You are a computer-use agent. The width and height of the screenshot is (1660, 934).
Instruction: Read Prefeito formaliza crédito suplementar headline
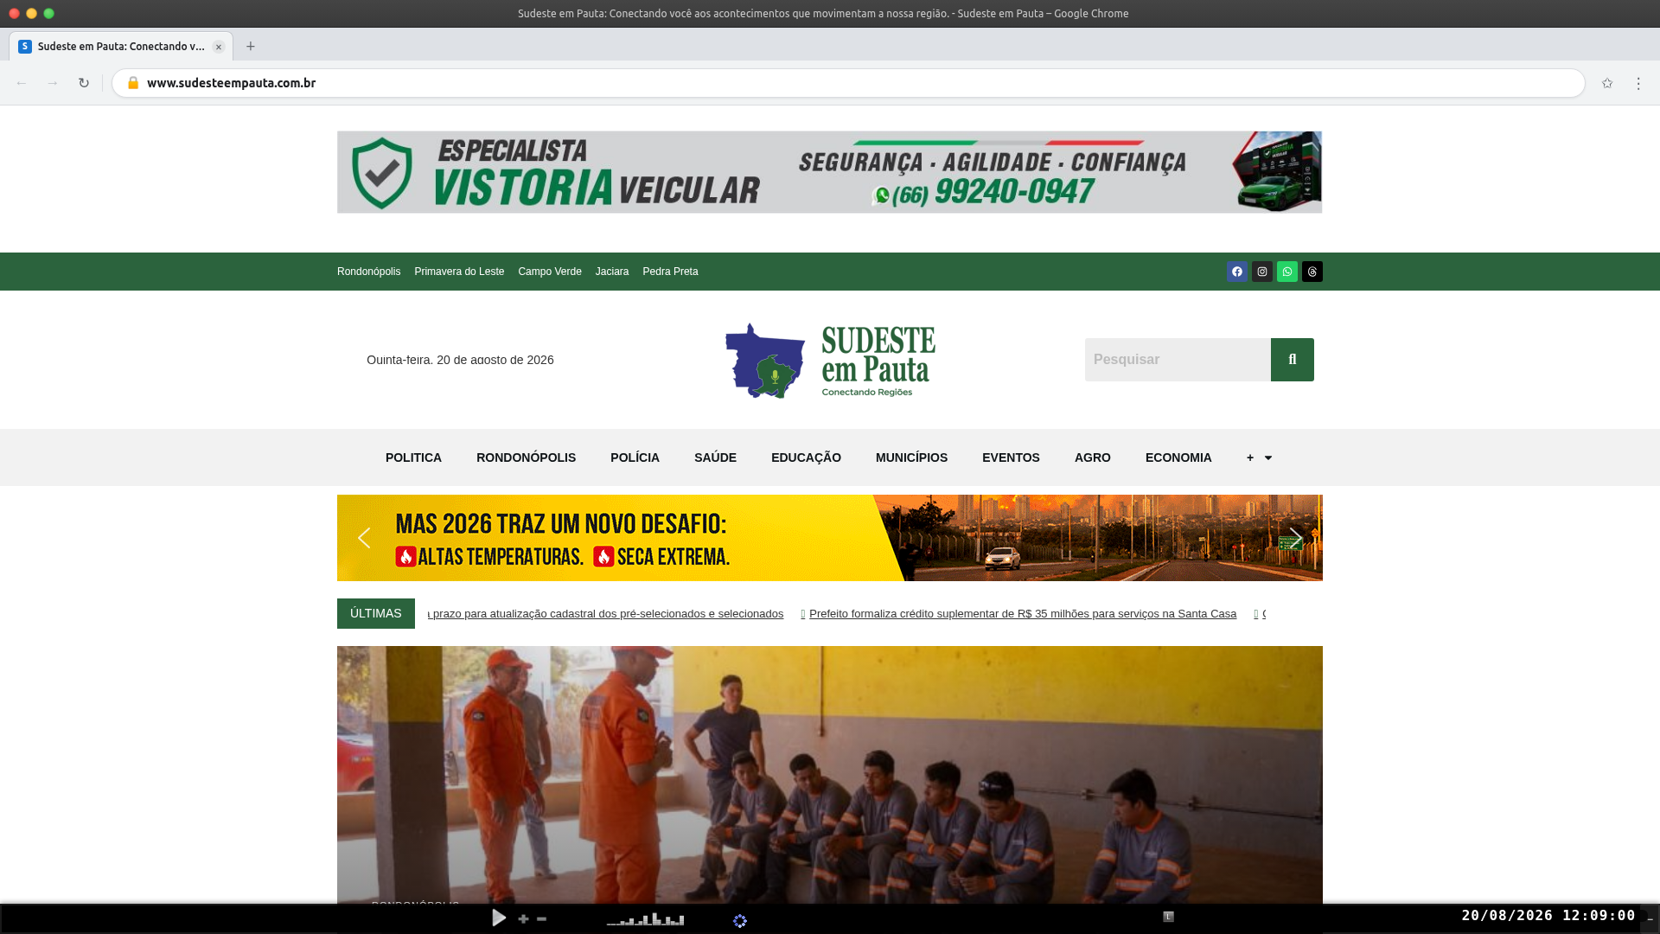coord(1023,614)
